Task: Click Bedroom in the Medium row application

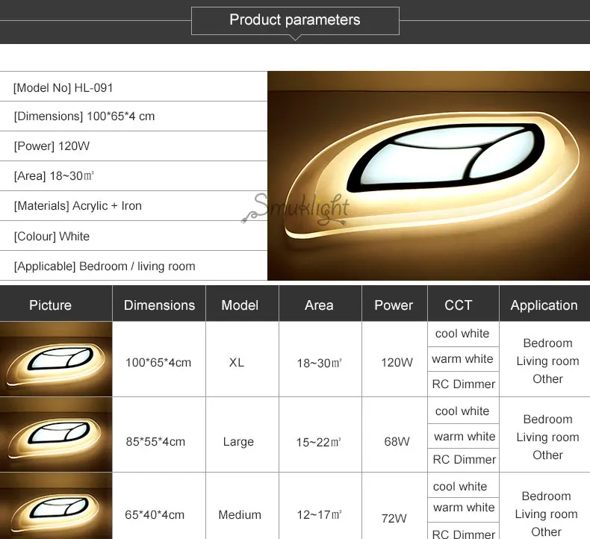Action: pyautogui.click(x=547, y=496)
